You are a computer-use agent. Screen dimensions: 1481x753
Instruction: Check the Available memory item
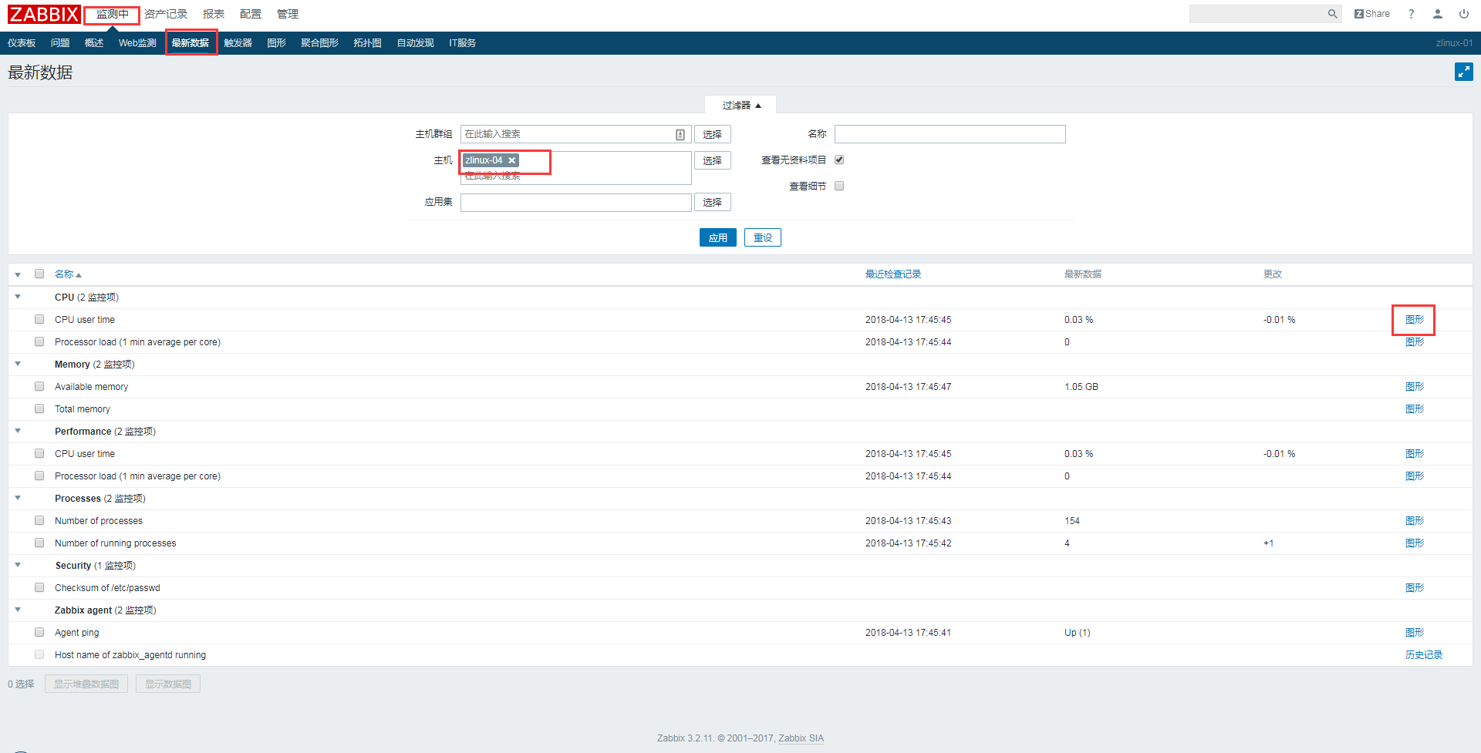tap(39, 386)
